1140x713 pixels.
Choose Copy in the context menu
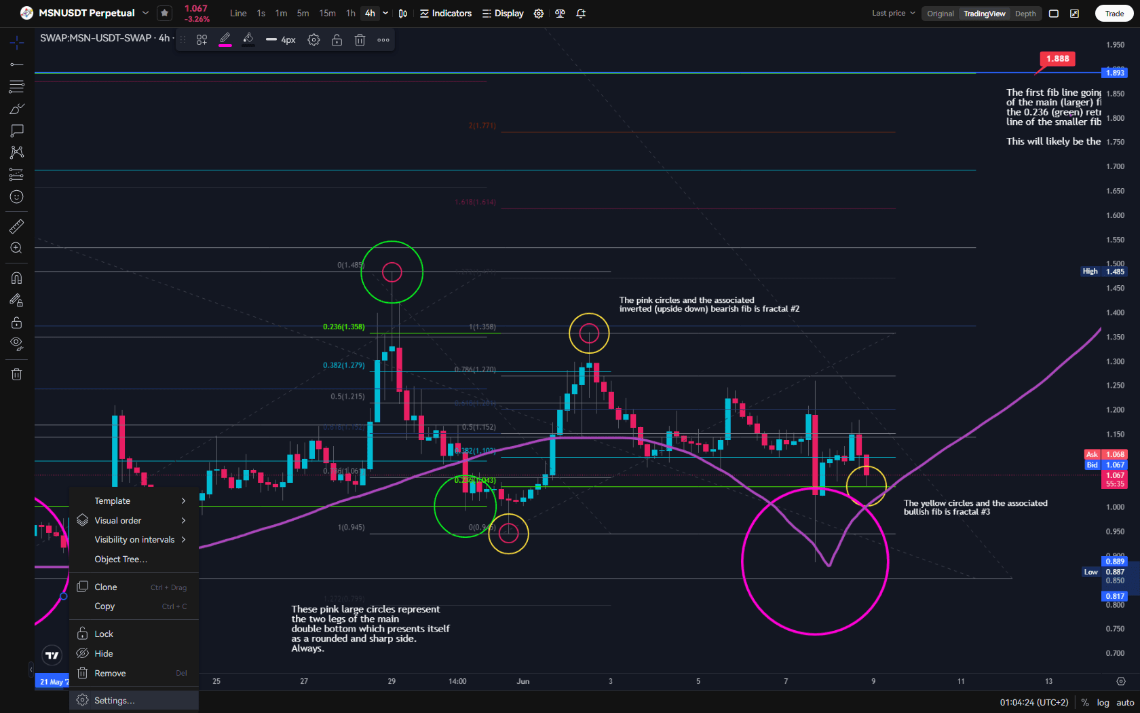134,606
